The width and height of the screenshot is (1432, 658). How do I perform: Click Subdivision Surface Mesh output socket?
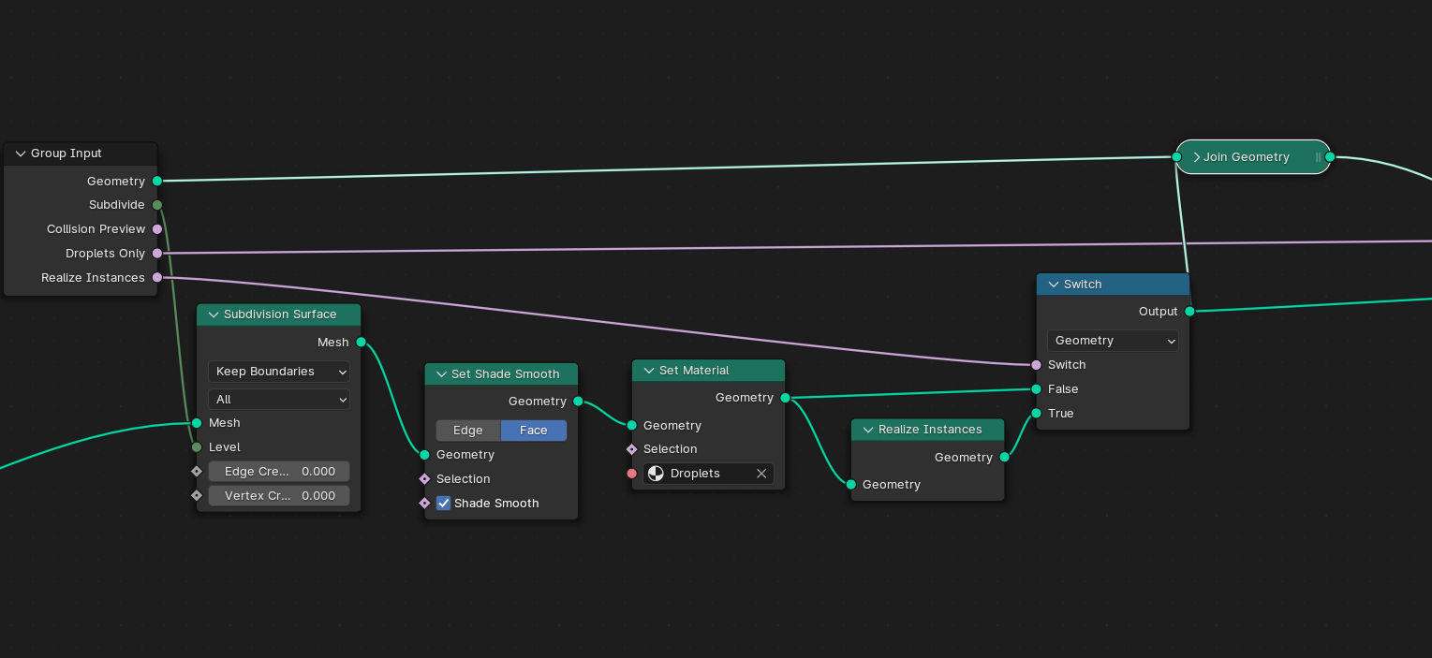(361, 343)
